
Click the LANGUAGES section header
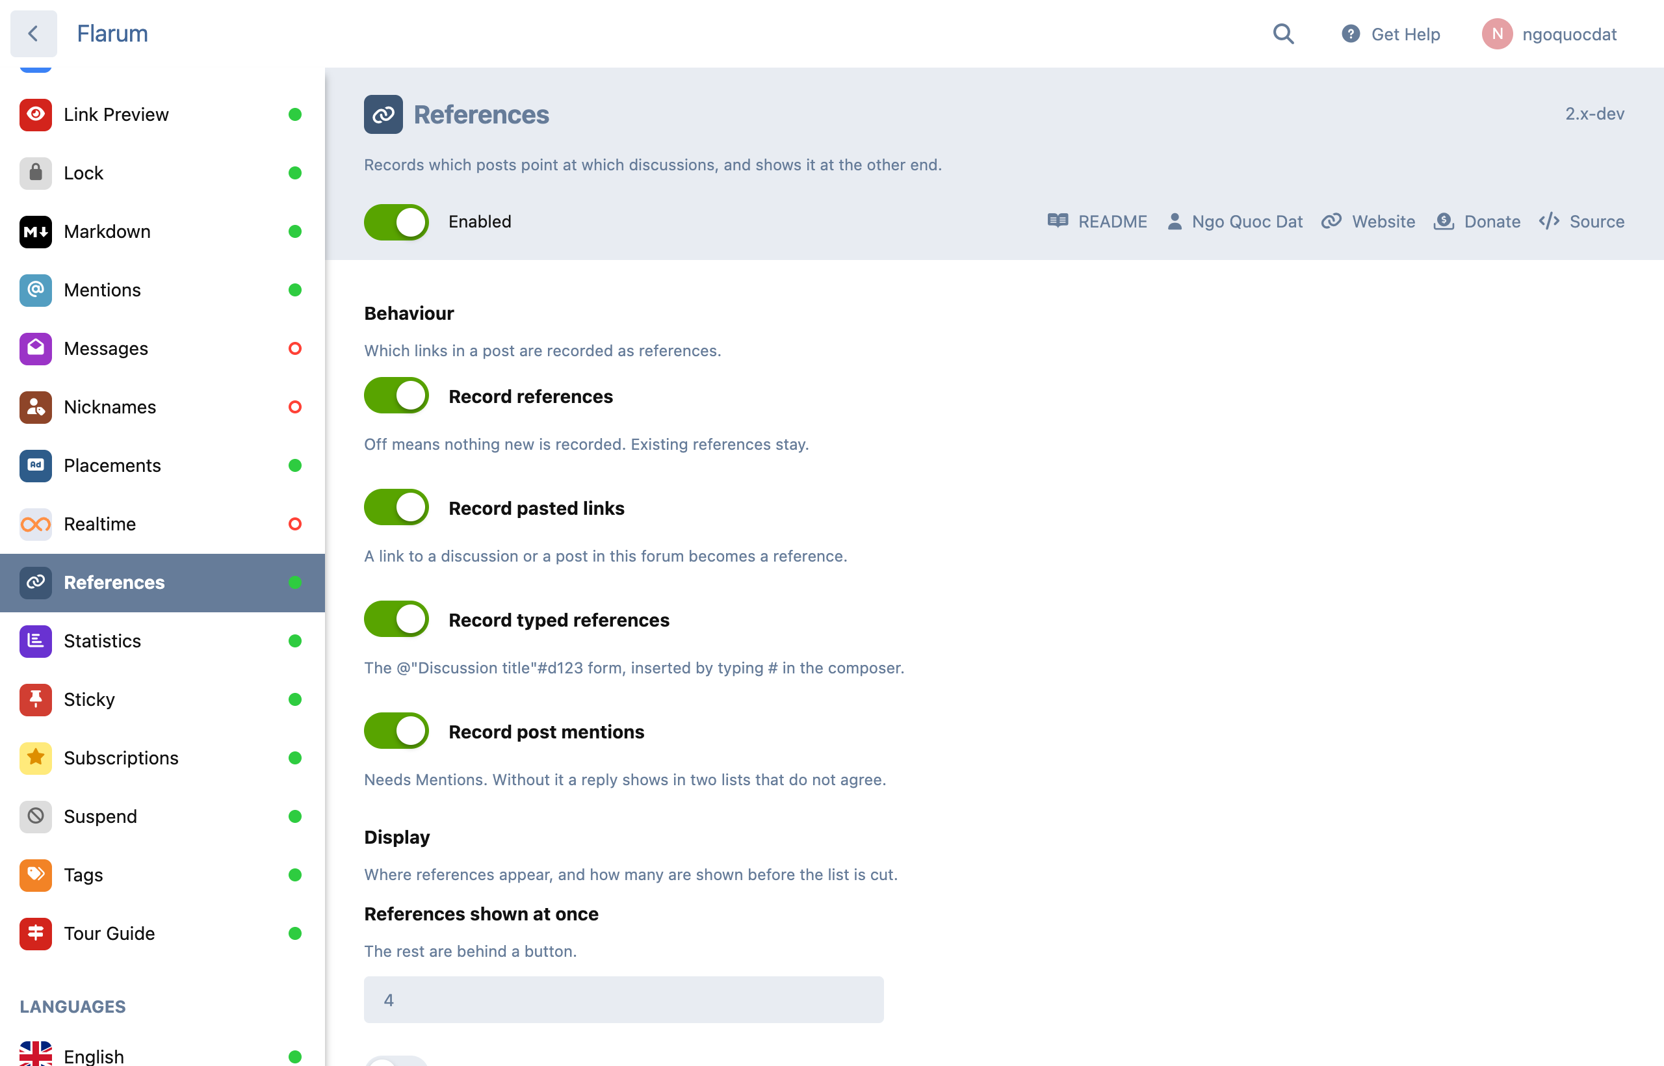tap(73, 1006)
